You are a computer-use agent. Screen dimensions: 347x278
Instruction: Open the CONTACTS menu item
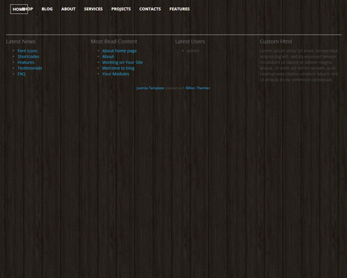150,9
